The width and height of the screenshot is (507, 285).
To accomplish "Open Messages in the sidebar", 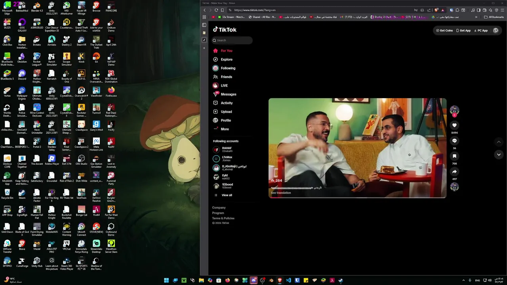I will 225,94.
